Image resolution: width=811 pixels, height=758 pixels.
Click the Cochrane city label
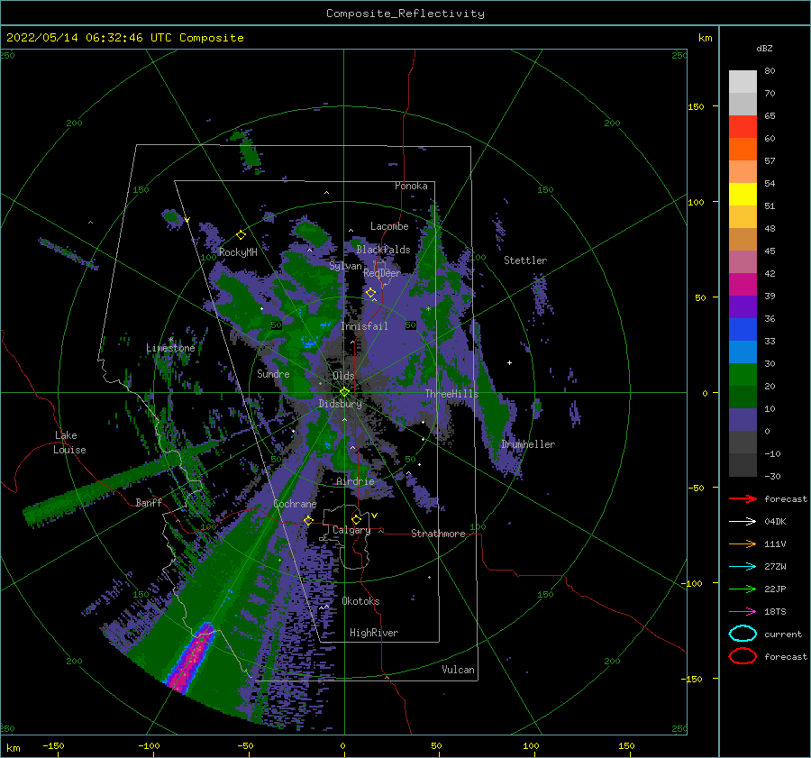(x=295, y=504)
